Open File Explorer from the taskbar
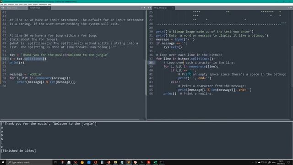The width and height of the screenshot is (293, 165). point(115,162)
